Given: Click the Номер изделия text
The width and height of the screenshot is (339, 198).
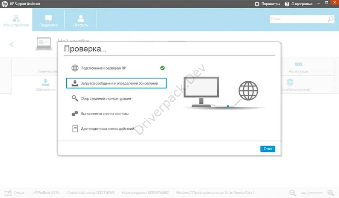Looking at the screenshot, I should point(145,193).
